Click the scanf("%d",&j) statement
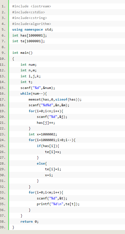The image size is (125, 234). tap(52, 117)
